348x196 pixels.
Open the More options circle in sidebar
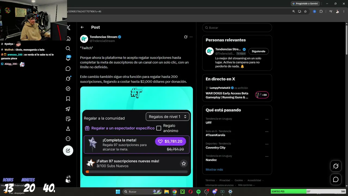[68, 139]
